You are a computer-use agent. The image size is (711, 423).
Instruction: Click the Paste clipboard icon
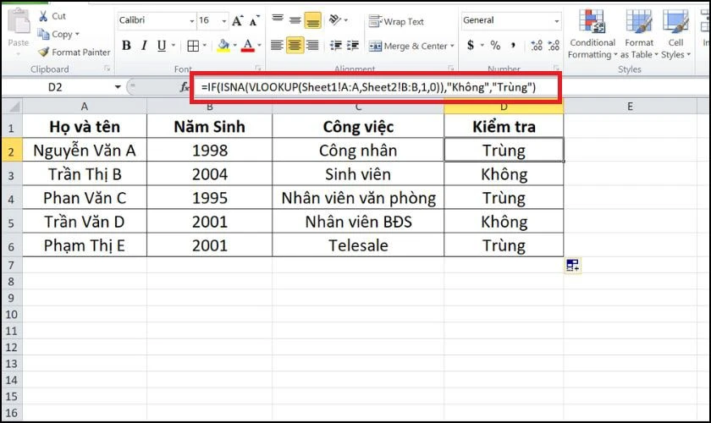pyautogui.click(x=19, y=22)
